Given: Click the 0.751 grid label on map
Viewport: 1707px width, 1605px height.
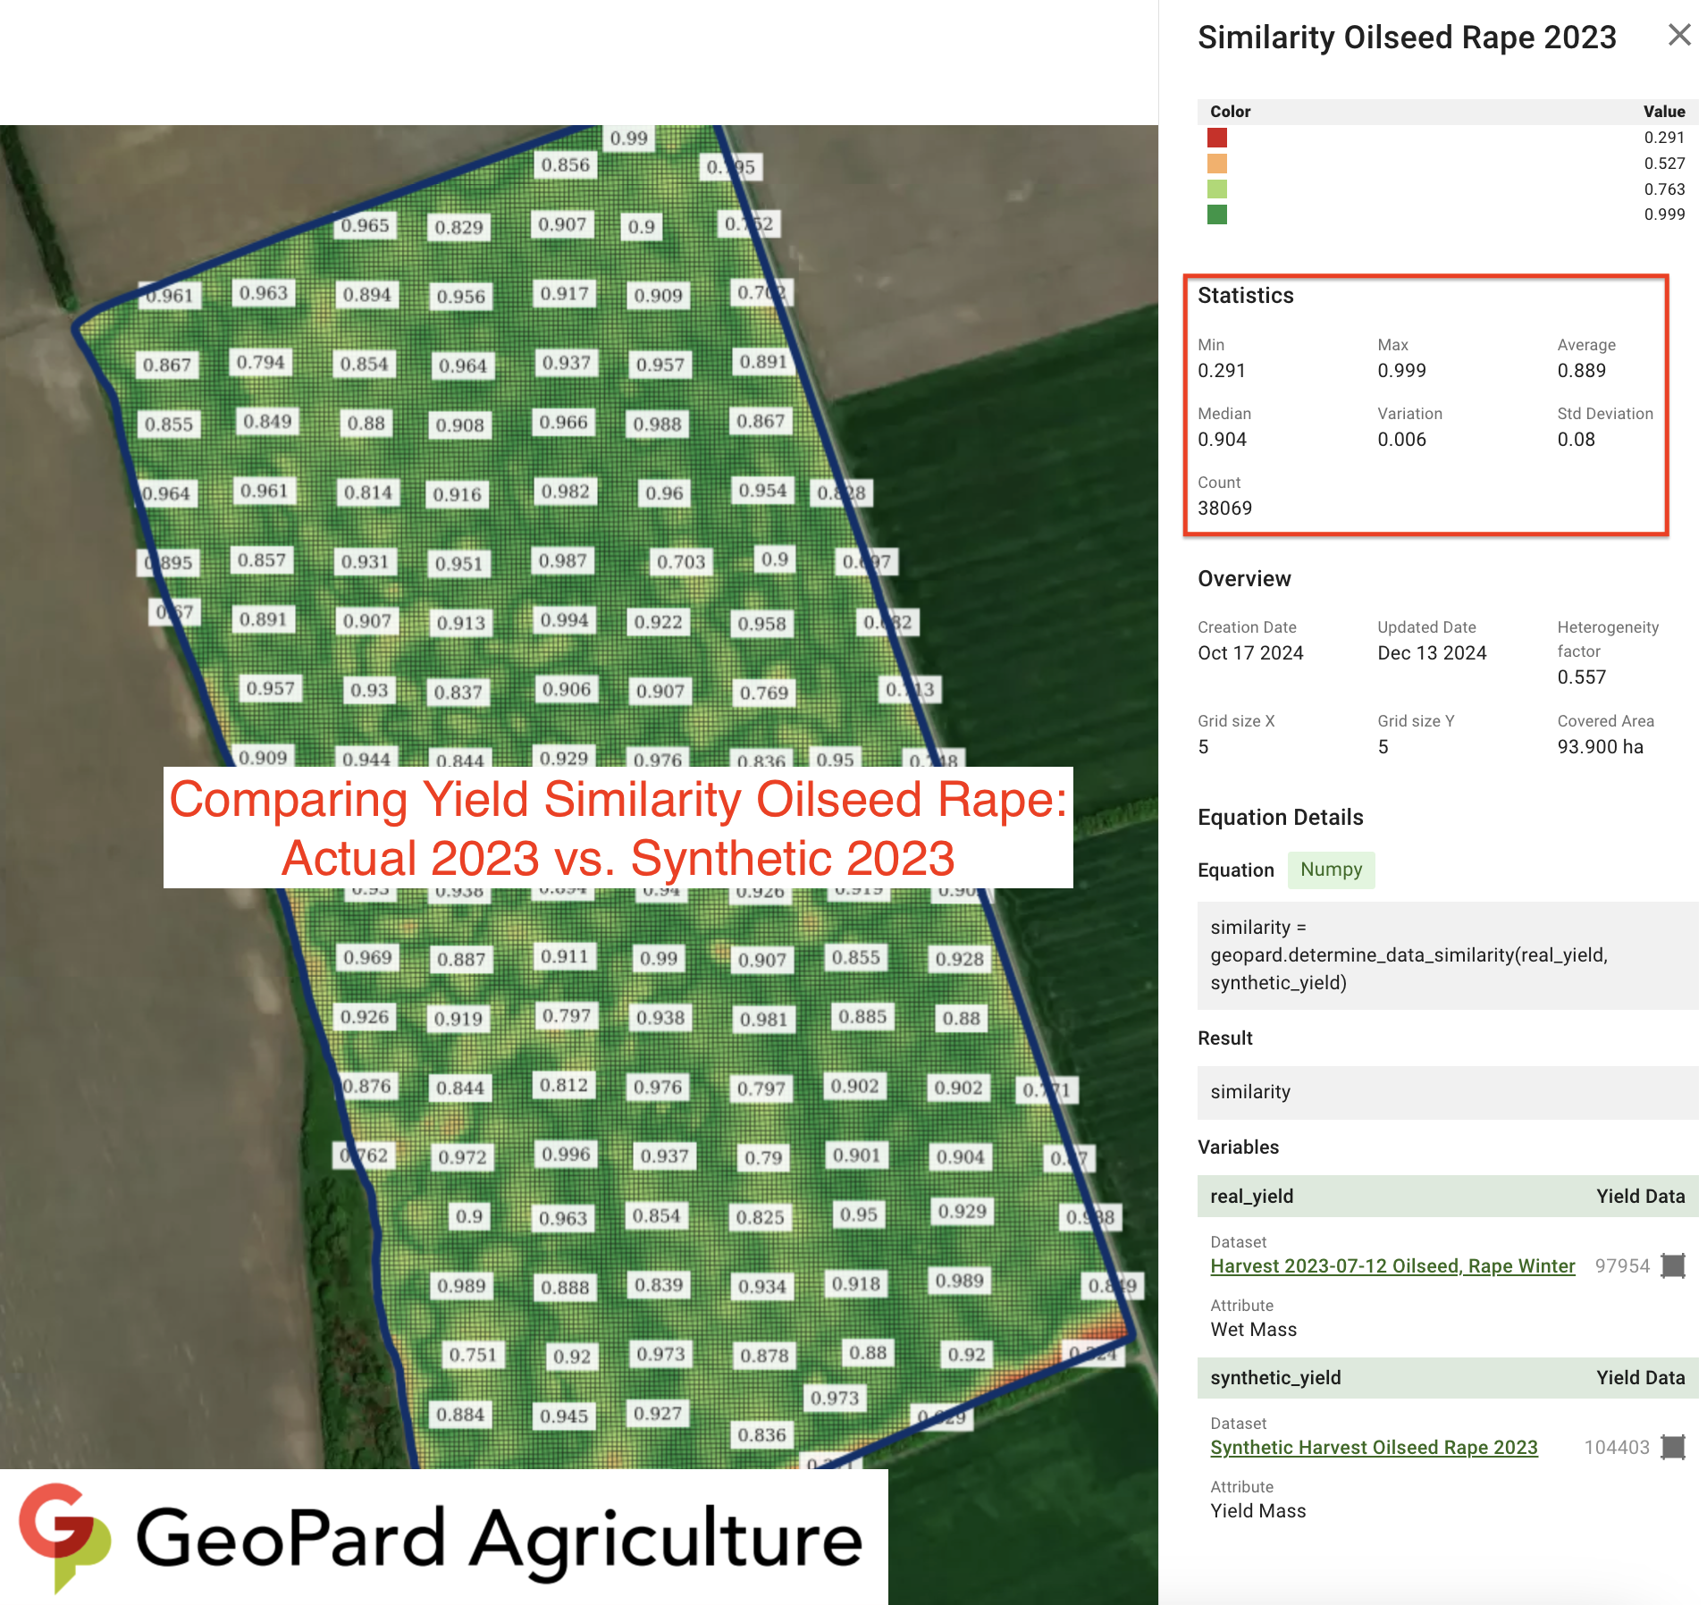Looking at the screenshot, I should point(473,1355).
